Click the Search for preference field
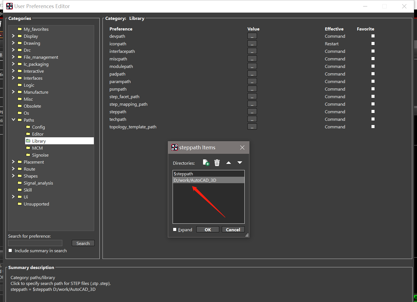Screen dimensions: 417x302 click(x=35, y=243)
